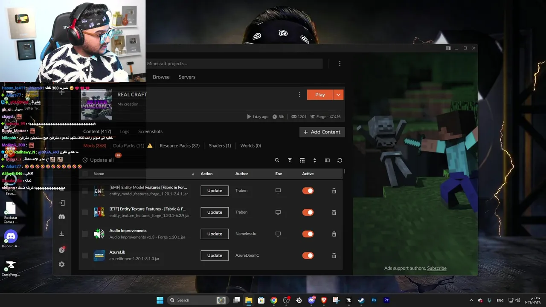The image size is (546, 307).
Task: Refresh the mods list
Action: (x=340, y=160)
